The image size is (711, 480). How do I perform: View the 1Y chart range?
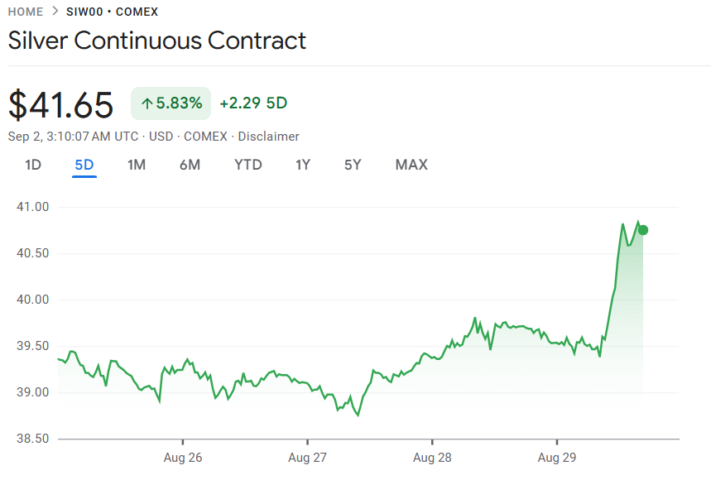(303, 165)
